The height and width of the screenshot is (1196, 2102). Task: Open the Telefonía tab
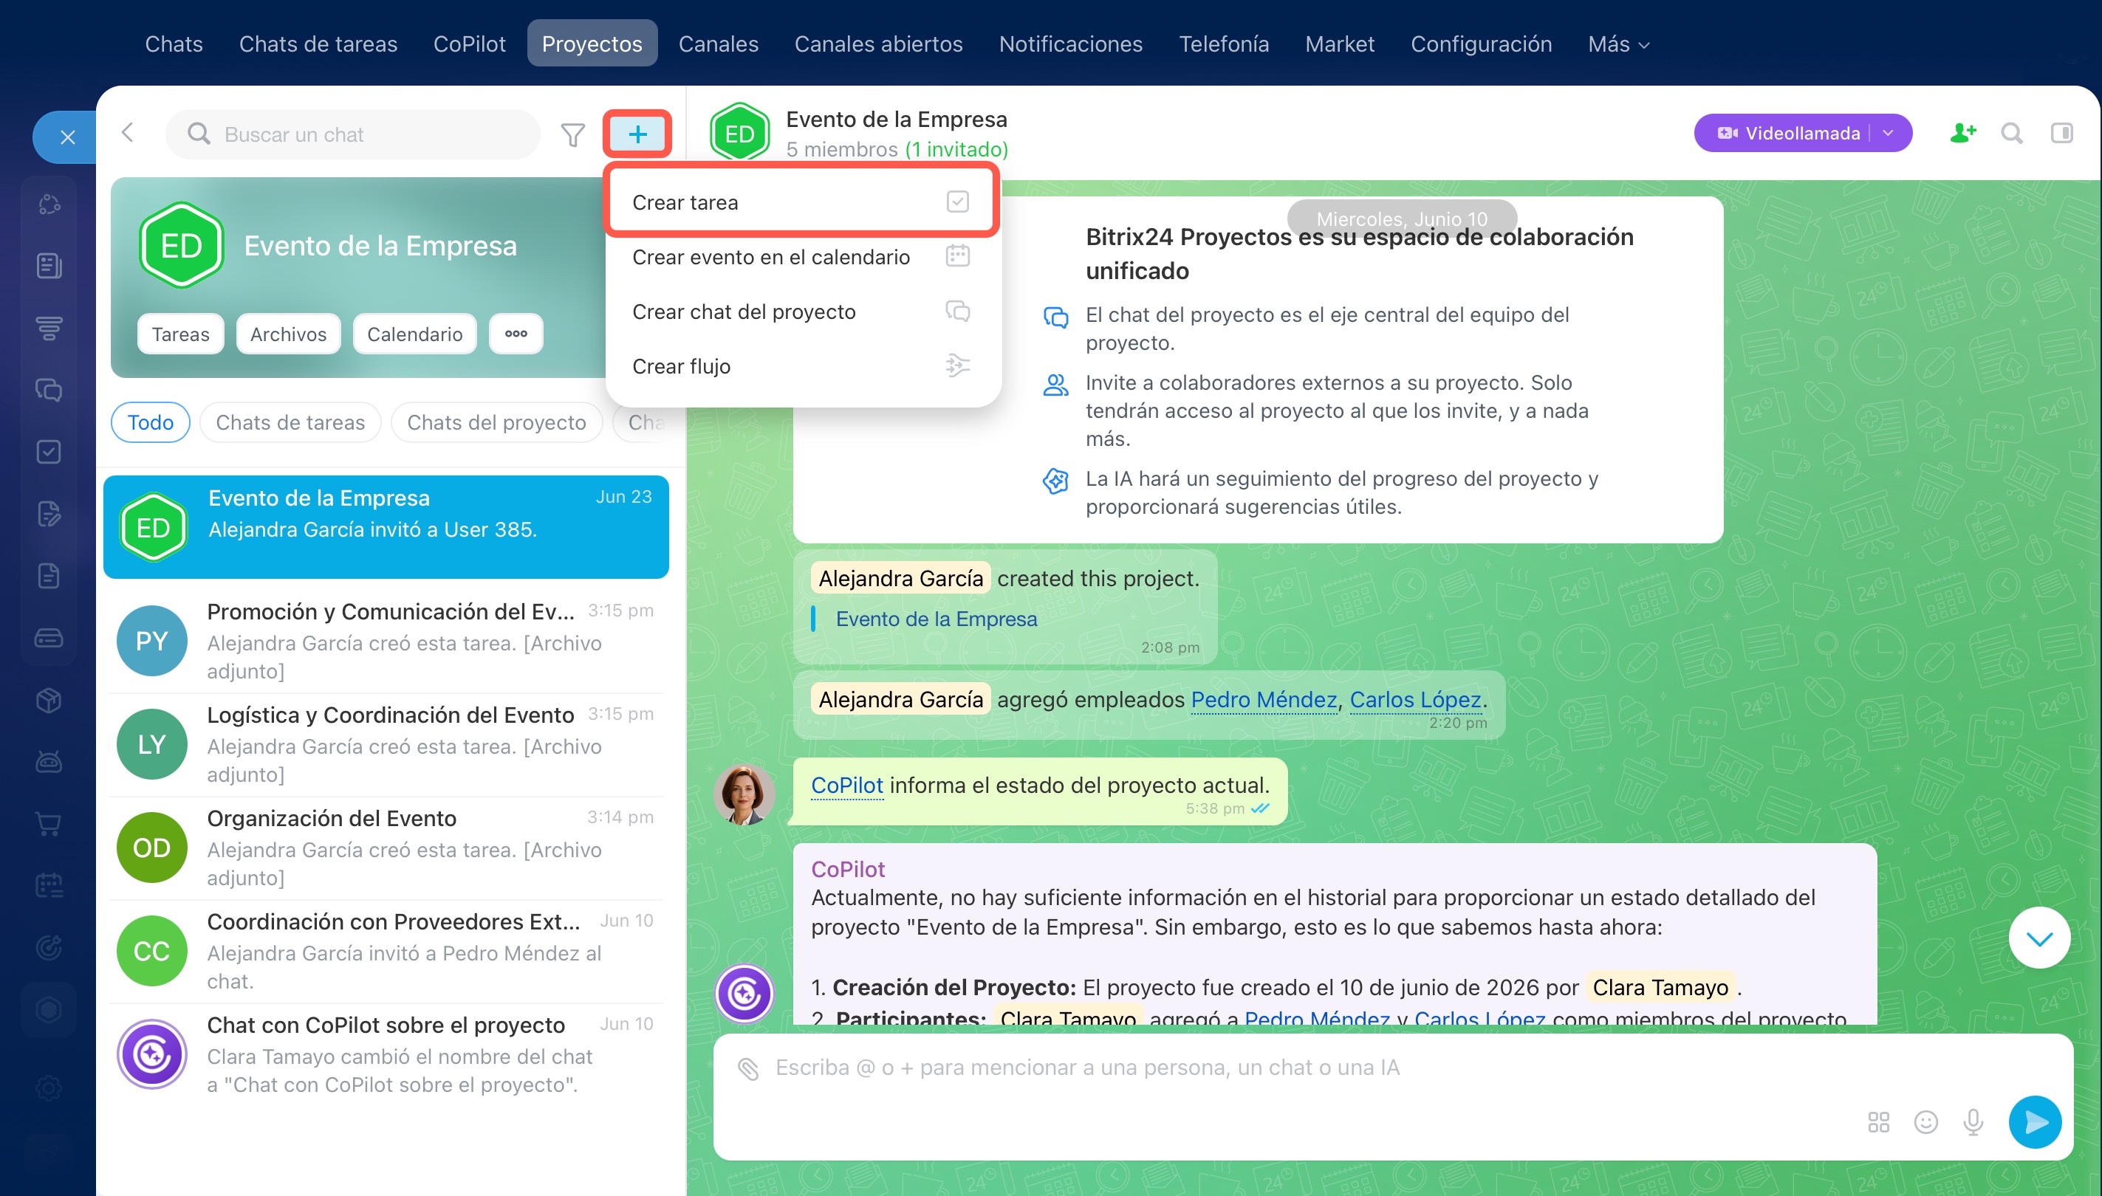pos(1224,44)
